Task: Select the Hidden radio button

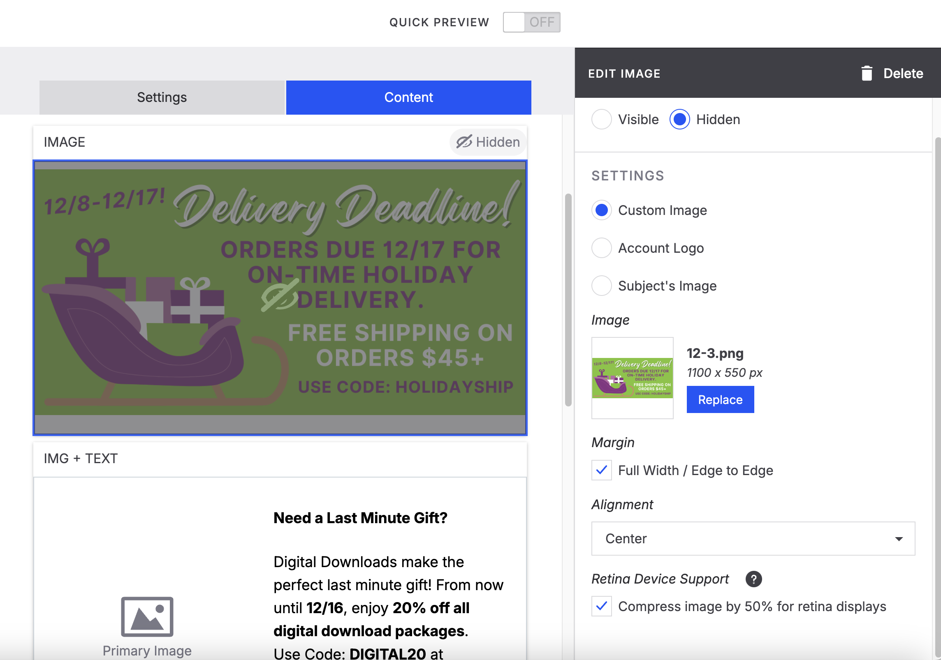Action: pos(679,120)
